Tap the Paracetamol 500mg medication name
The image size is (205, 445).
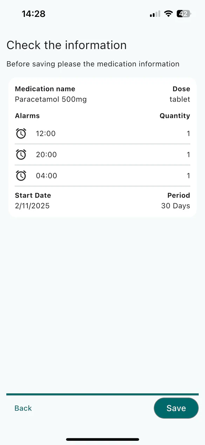(x=51, y=99)
